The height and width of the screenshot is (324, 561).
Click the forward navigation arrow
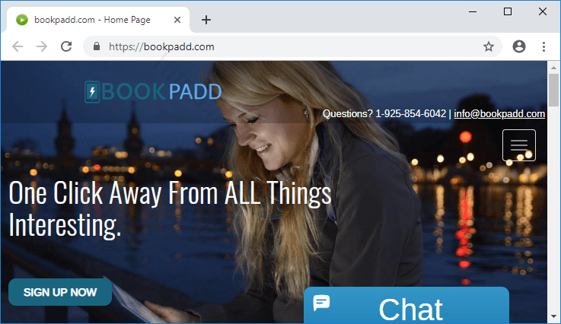point(42,46)
